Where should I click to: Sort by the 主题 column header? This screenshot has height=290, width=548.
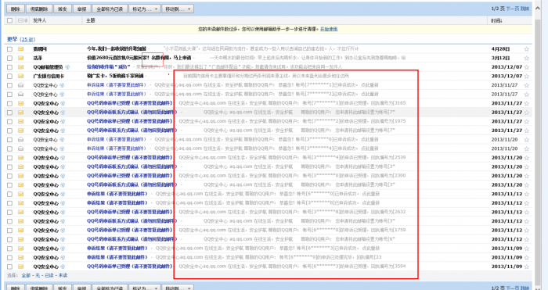click(x=91, y=20)
